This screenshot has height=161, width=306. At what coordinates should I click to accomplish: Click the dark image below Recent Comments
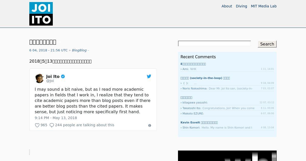pyautogui.click(x=227, y=156)
